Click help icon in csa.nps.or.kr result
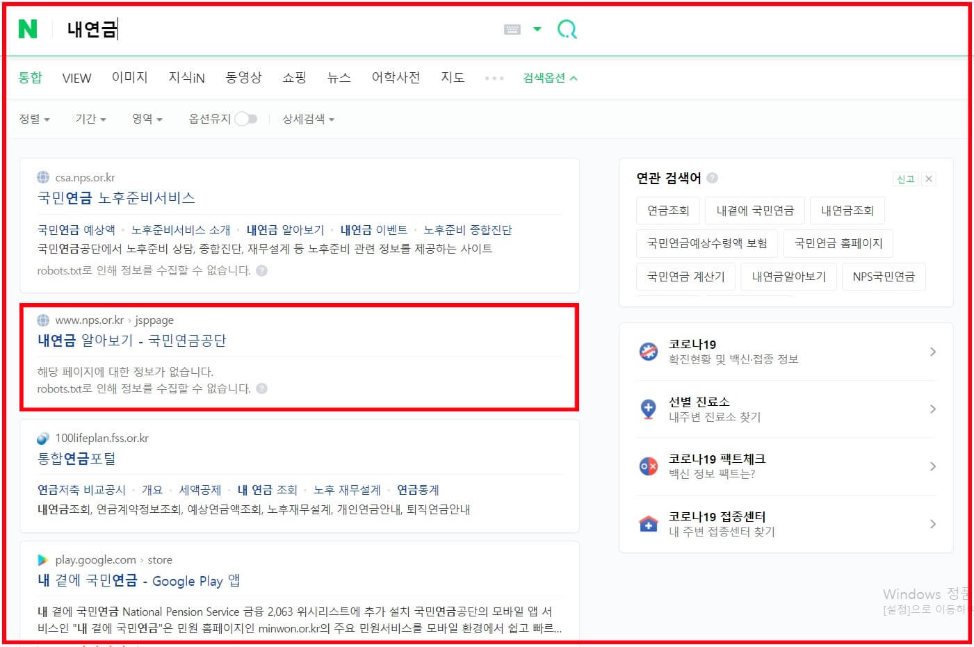974x647 pixels. (261, 270)
